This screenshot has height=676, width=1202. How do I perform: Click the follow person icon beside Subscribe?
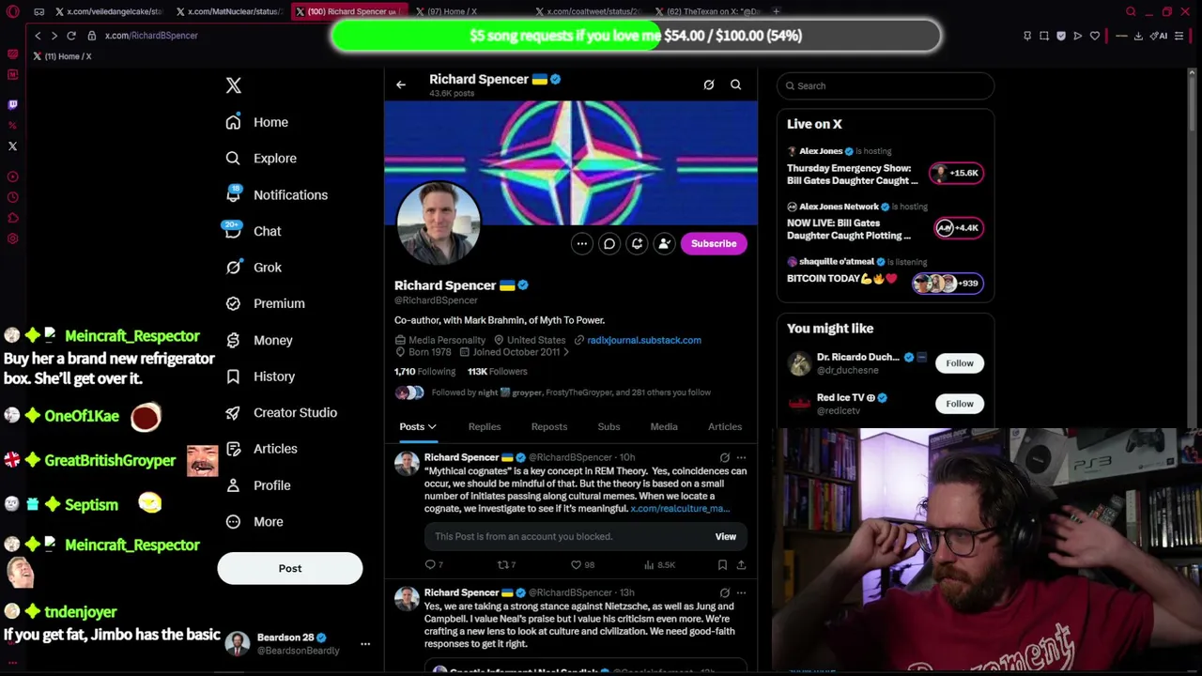(x=664, y=243)
